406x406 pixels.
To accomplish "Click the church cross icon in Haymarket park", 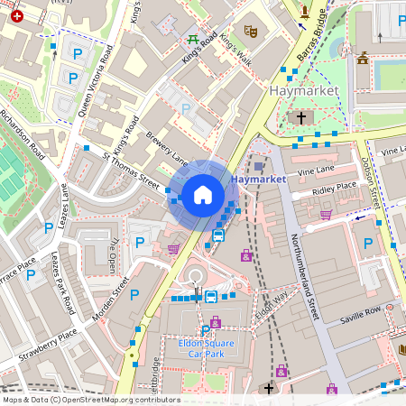I will click(x=301, y=117).
